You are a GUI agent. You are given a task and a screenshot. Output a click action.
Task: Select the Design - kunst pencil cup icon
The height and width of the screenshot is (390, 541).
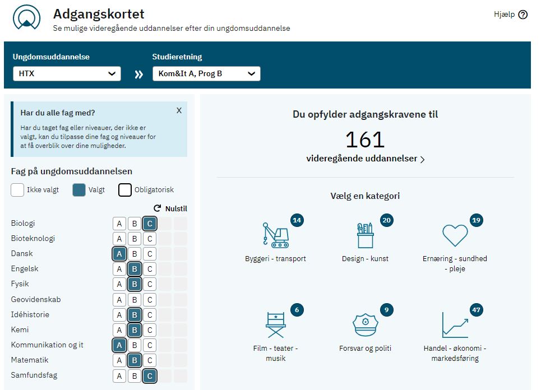[365, 235]
